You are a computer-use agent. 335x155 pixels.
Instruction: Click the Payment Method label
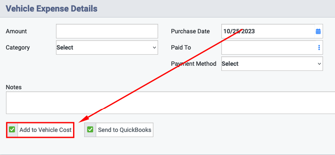tap(194, 64)
